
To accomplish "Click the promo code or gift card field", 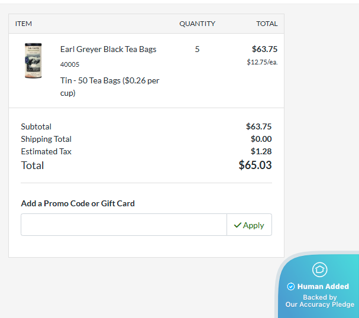I will (x=124, y=225).
